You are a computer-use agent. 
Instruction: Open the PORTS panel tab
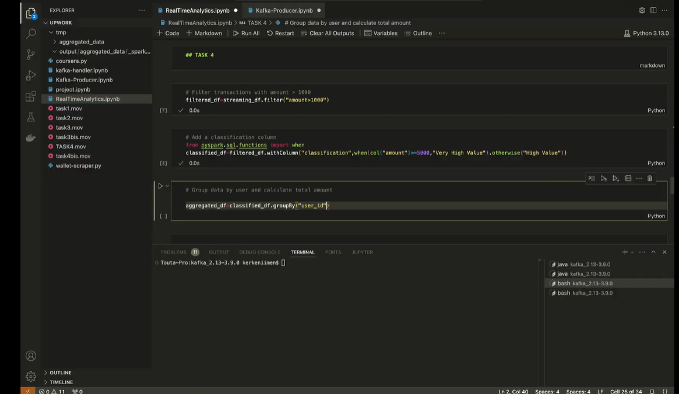click(x=333, y=252)
